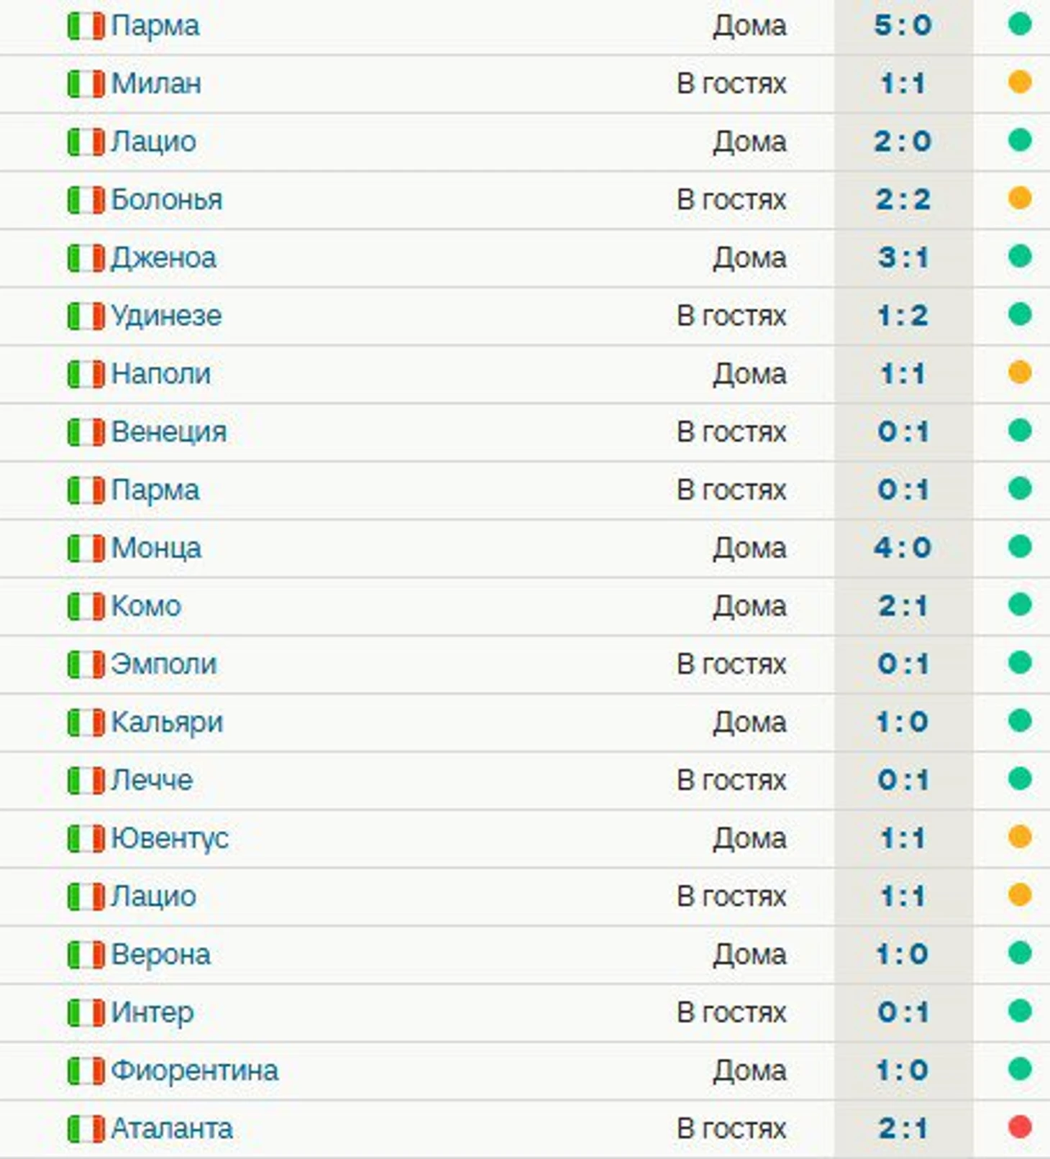Screen dimensions: 1050x1159
Task: Open the Венеция team page
Action: point(169,432)
